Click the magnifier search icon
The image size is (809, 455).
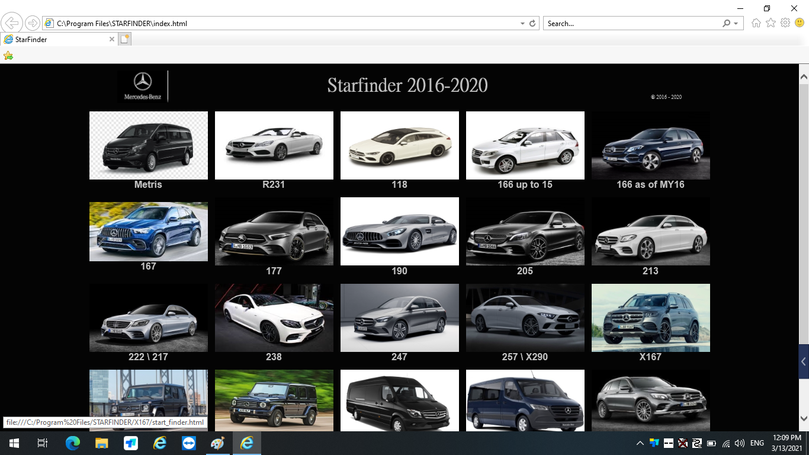[727, 24]
